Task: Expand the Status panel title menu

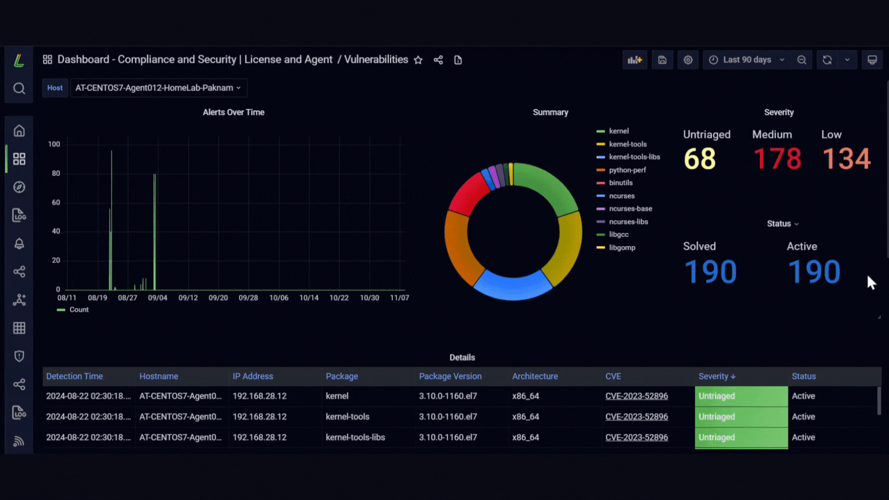Action: (x=783, y=224)
